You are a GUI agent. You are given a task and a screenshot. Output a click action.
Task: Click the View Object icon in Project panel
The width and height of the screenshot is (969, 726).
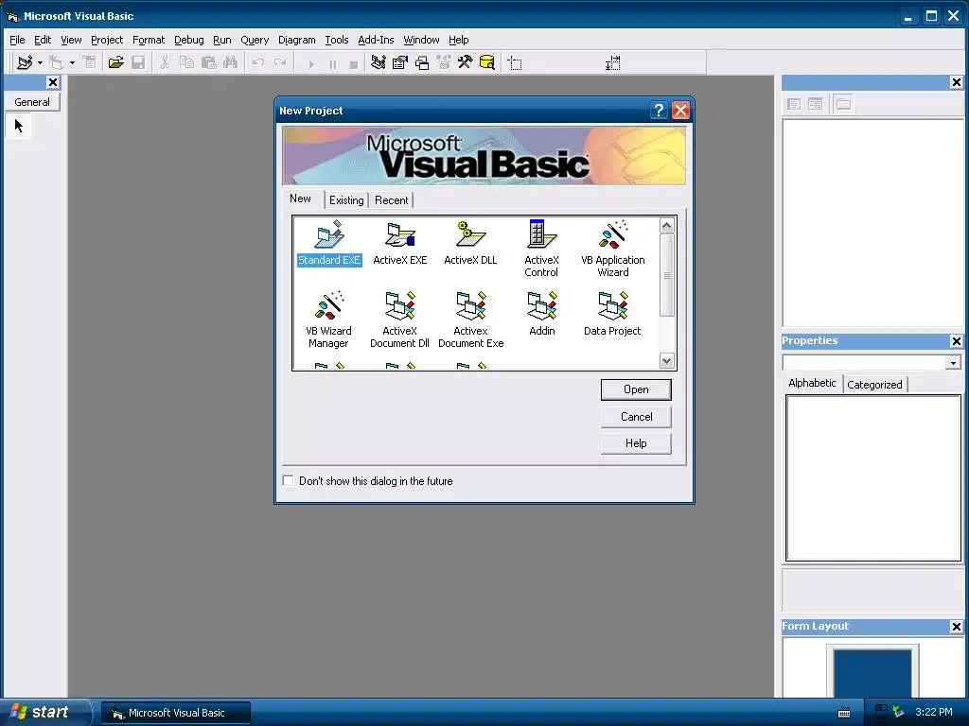(816, 104)
